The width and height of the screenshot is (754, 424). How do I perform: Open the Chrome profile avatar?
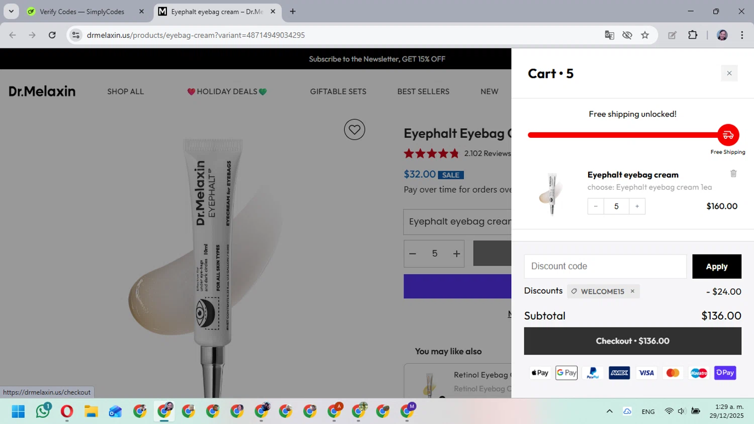[722, 35]
